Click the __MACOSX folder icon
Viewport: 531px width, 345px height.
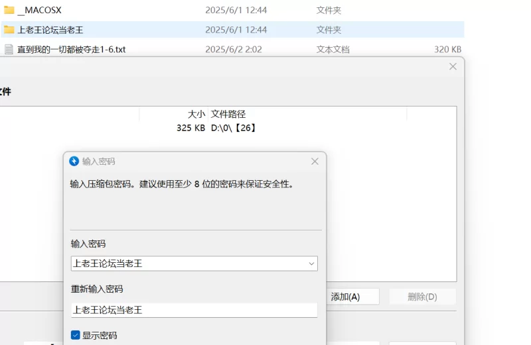(x=9, y=10)
